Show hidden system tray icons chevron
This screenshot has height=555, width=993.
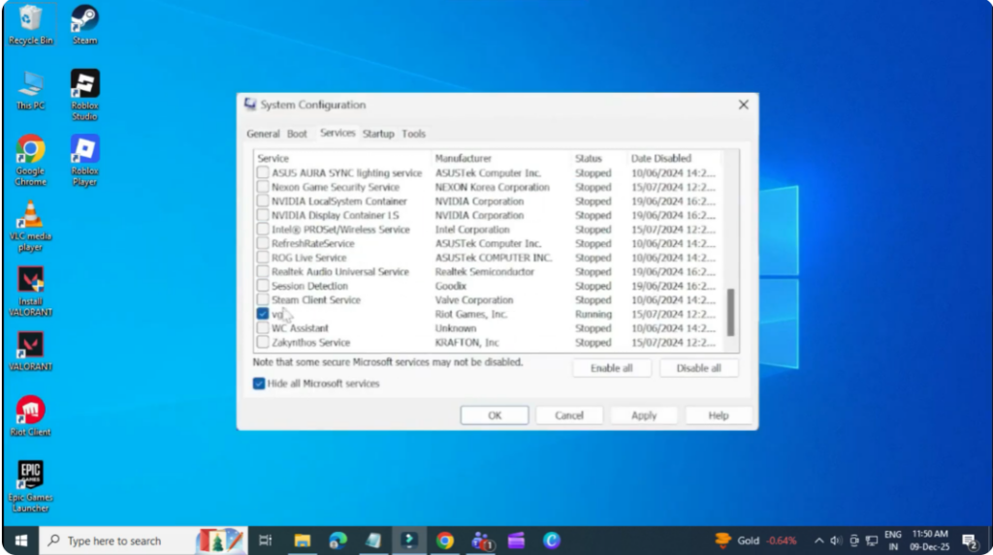point(818,540)
